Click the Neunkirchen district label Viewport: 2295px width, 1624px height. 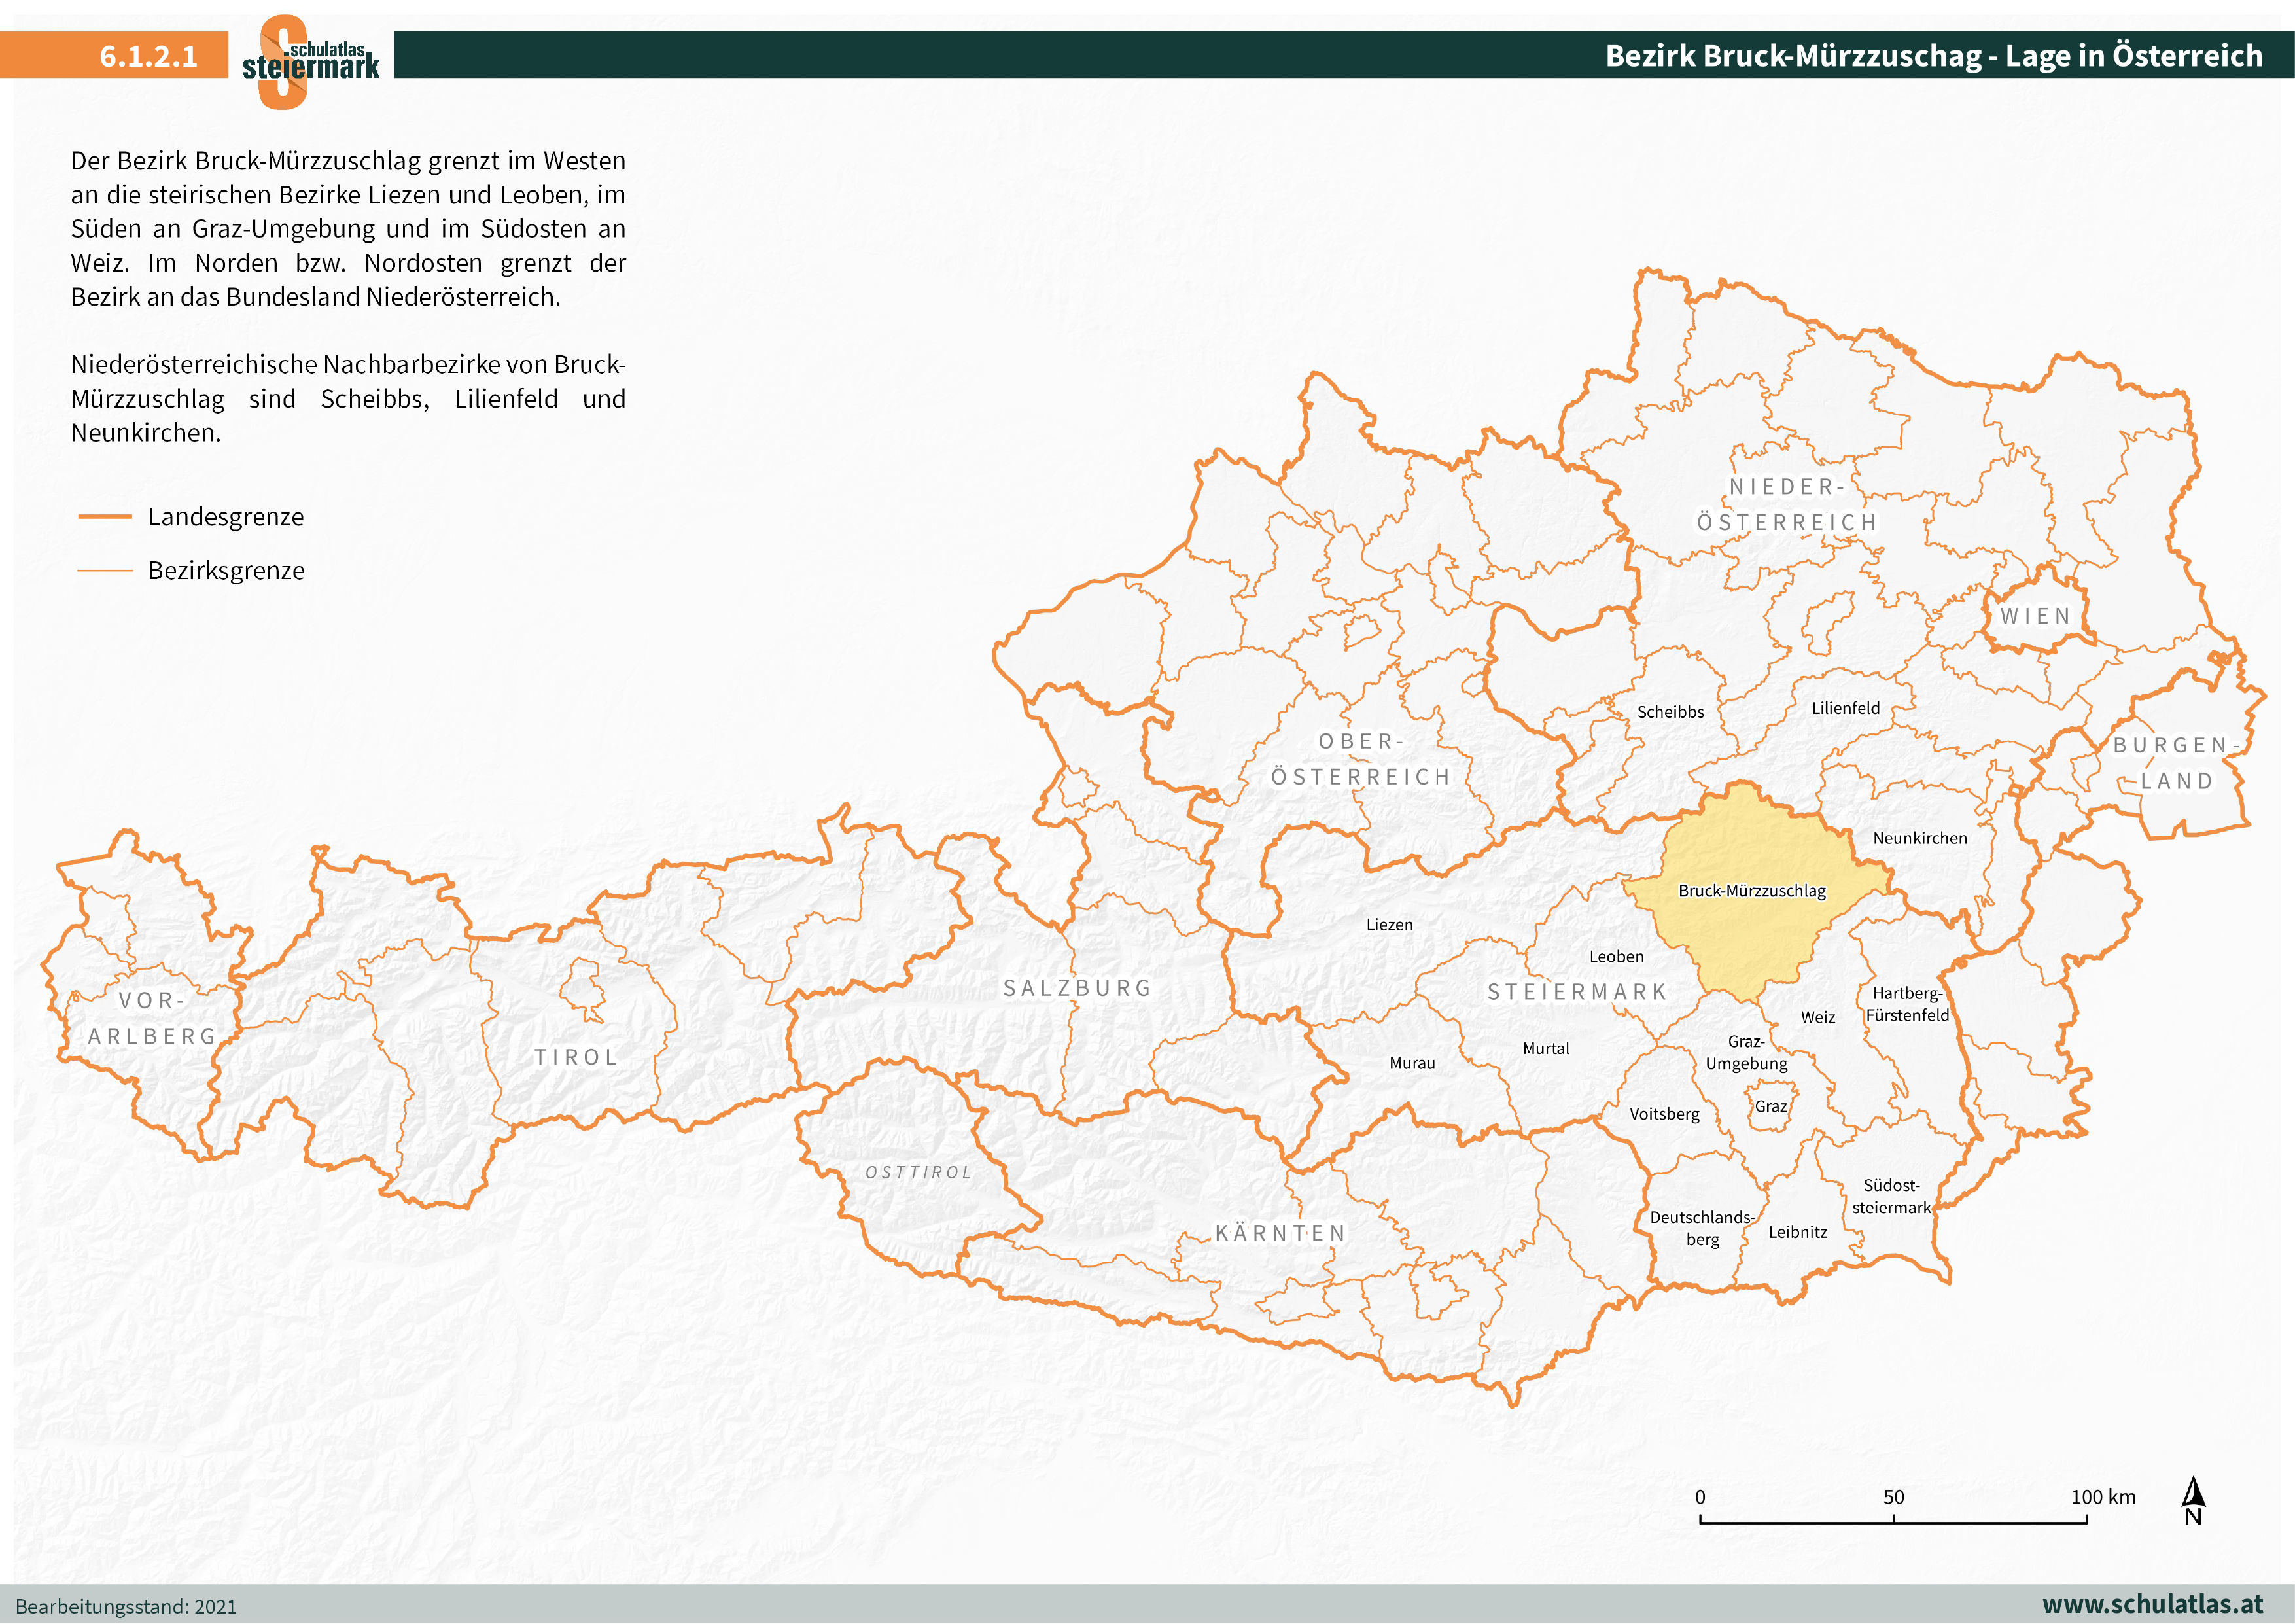pyautogui.click(x=1919, y=838)
